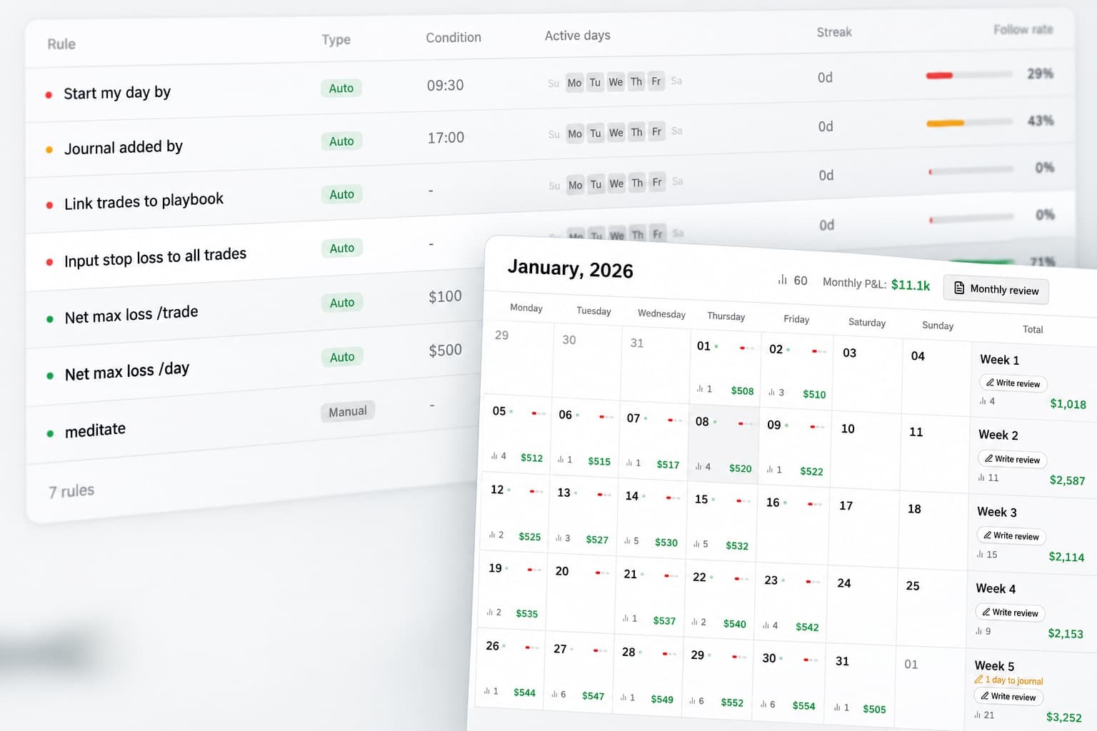Click Write review for Week 2
This screenshot has height=731, width=1097.
point(1011,459)
